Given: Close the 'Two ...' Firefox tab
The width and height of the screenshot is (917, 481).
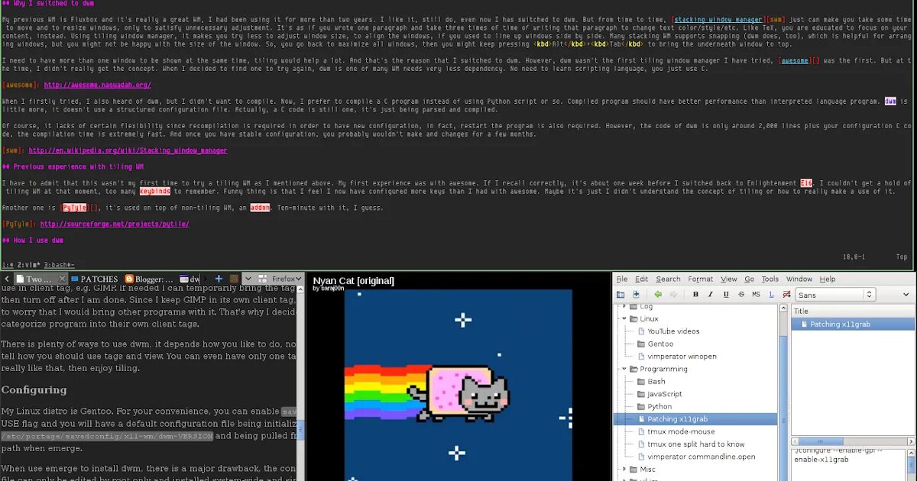Looking at the screenshot, I should tap(62, 279).
